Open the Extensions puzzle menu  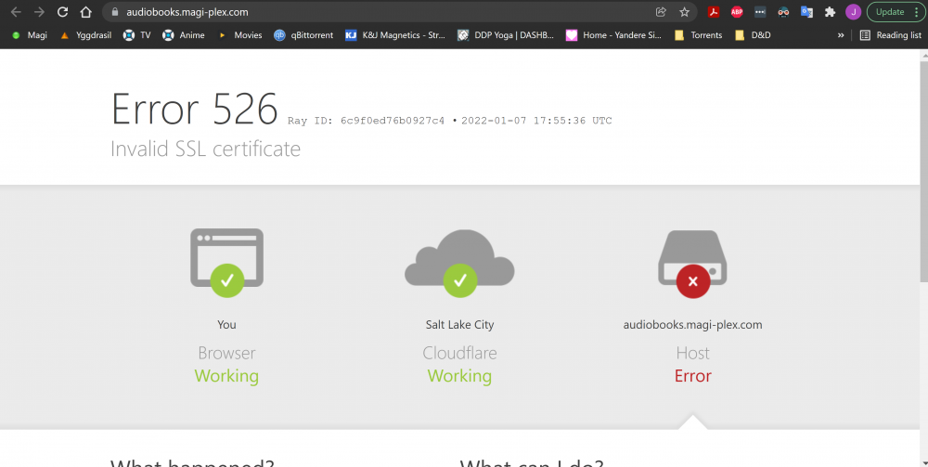(x=830, y=12)
